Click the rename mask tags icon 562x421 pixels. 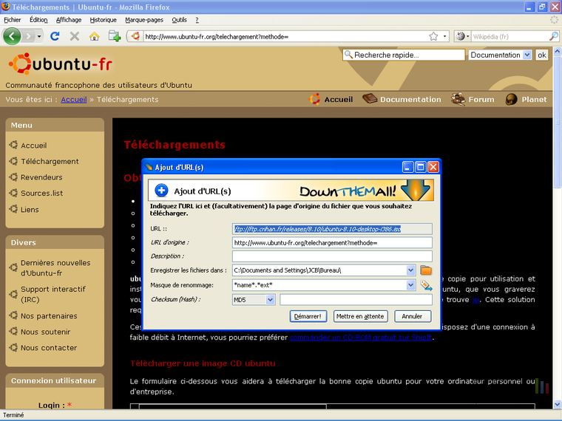tap(426, 285)
